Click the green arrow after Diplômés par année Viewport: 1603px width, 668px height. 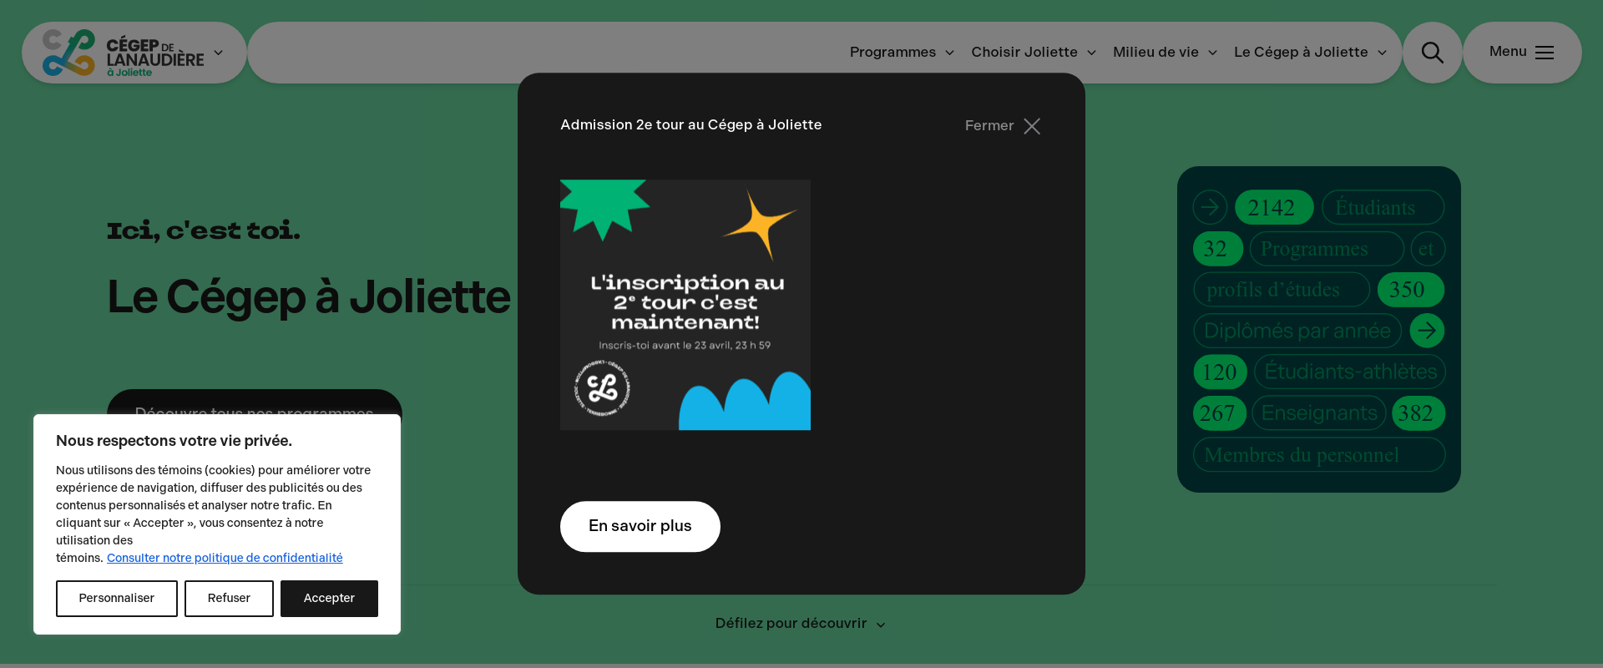pyautogui.click(x=1427, y=331)
